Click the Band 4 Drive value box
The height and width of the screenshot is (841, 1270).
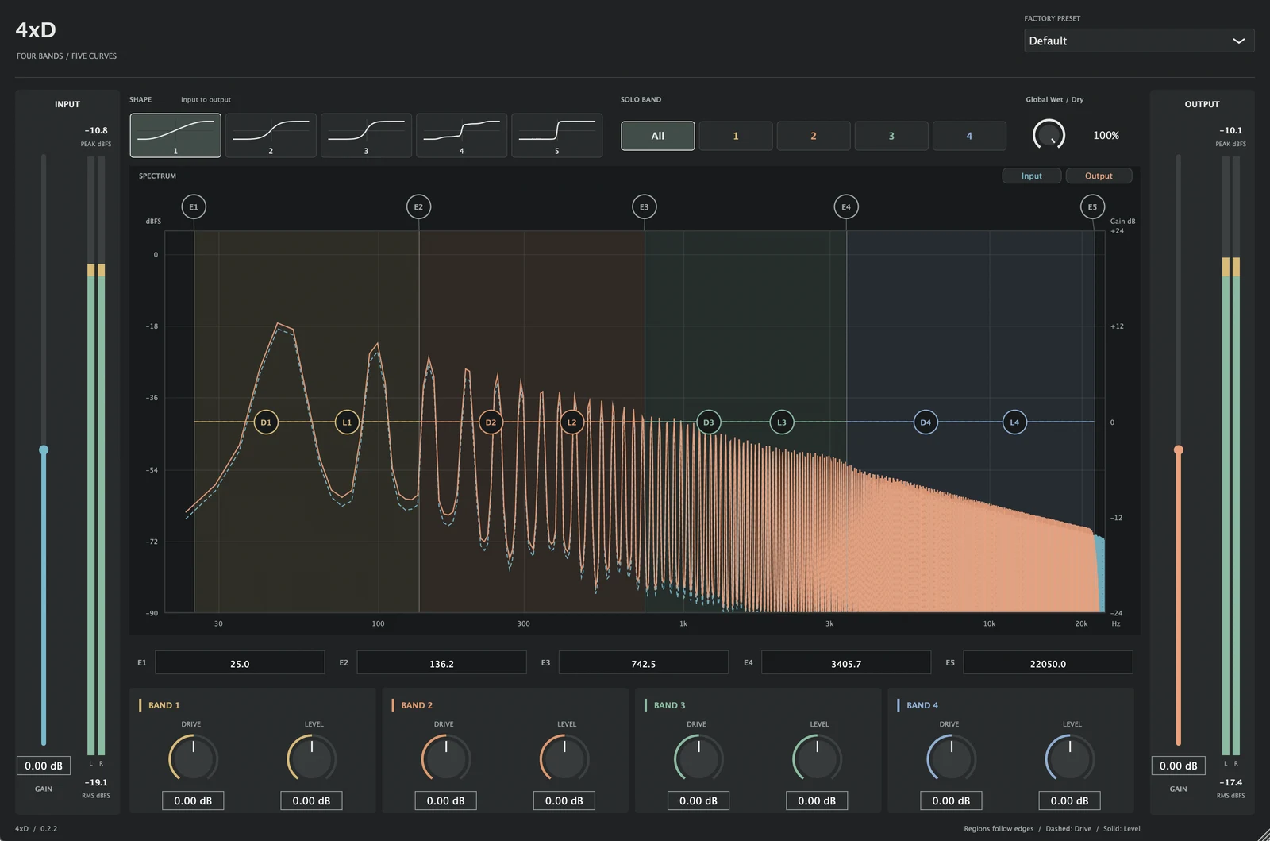point(951,800)
